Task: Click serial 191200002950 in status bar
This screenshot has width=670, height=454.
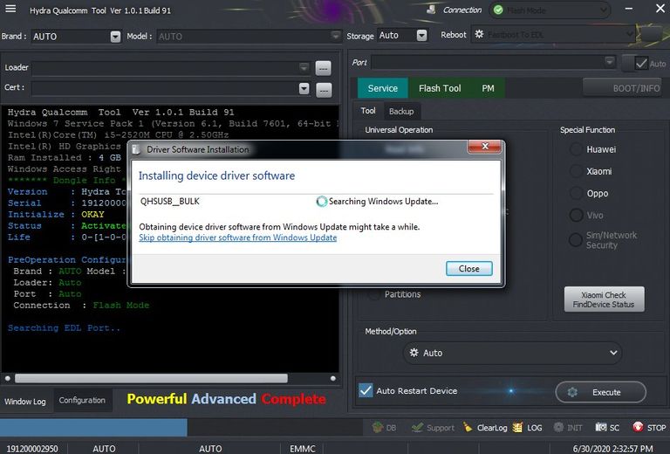Action: (x=32, y=449)
